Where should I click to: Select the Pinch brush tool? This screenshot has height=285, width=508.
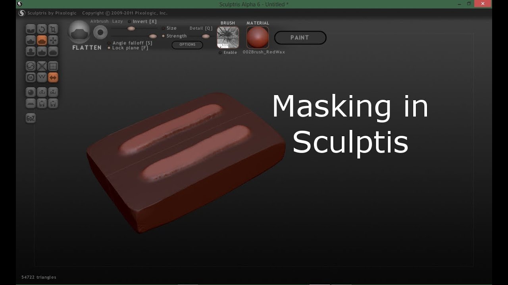(x=42, y=51)
